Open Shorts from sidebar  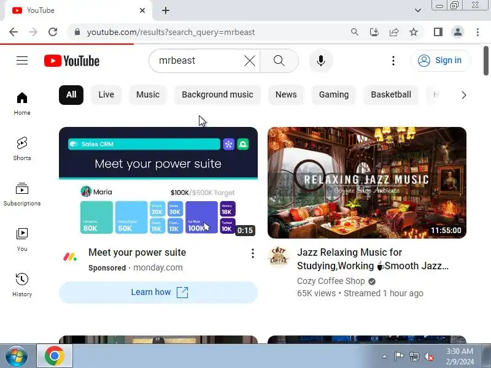tap(22, 149)
